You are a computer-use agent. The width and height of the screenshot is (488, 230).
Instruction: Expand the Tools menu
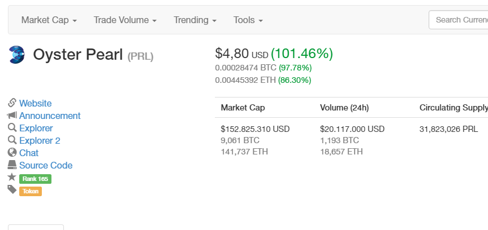coord(248,20)
